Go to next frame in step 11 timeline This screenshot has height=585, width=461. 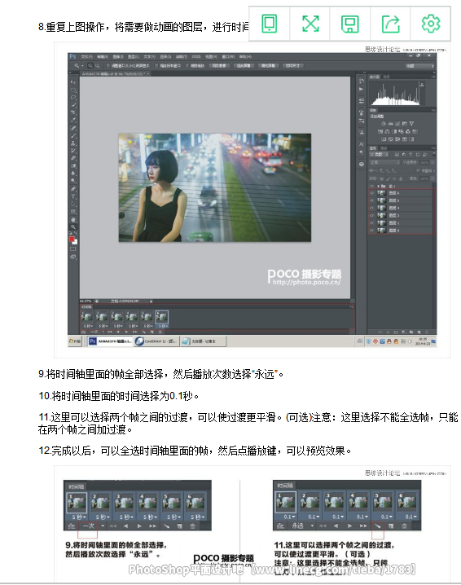(x=363, y=526)
